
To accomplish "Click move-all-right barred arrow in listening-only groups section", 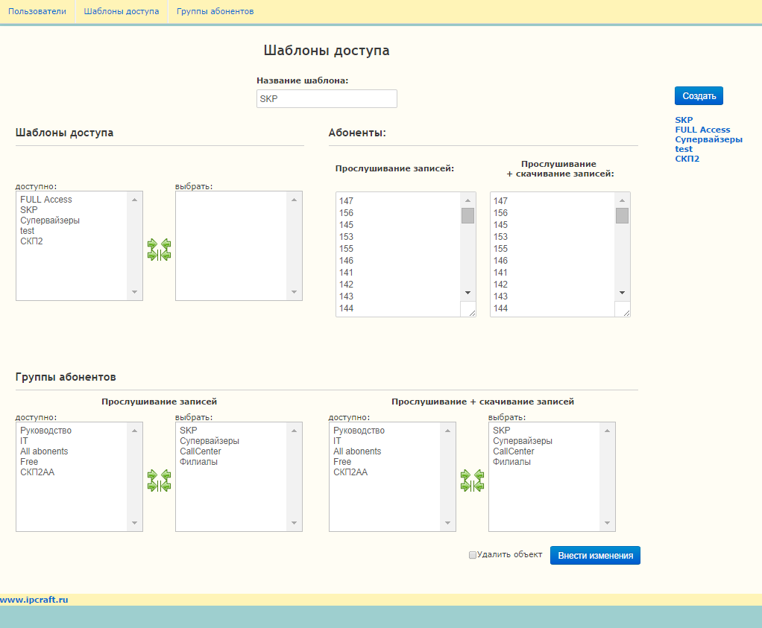I will point(153,486).
